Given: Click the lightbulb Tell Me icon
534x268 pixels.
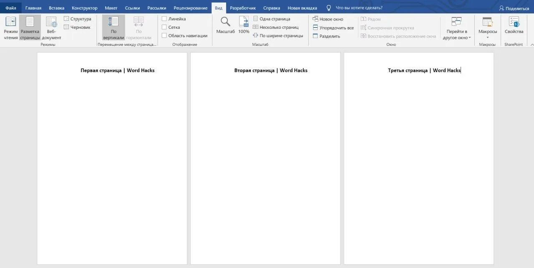Looking at the screenshot, I should coord(329,8).
